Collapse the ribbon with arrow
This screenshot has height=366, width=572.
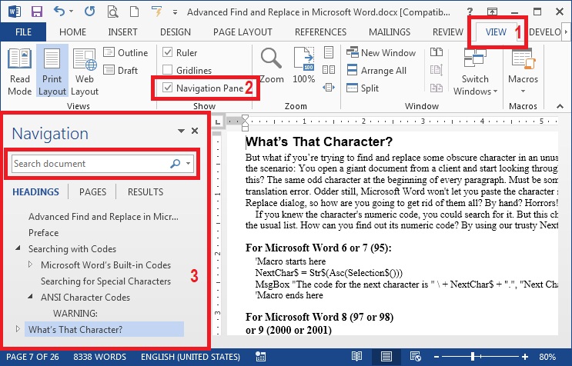[x=560, y=106]
